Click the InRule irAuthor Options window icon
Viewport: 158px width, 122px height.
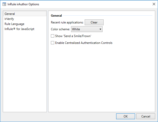coord(4,4)
